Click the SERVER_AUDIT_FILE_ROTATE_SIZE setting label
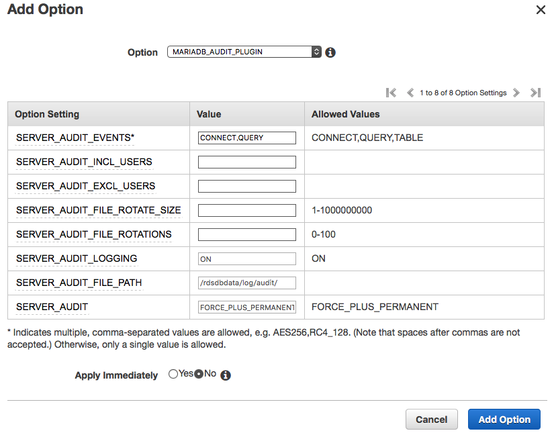 pyautogui.click(x=99, y=210)
